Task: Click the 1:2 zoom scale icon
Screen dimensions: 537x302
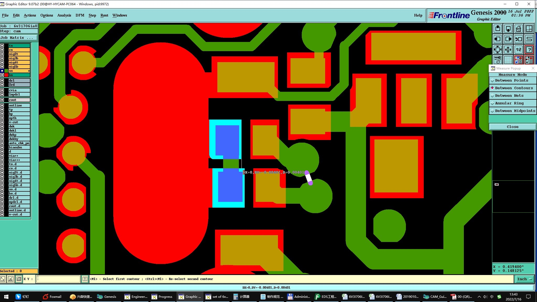Action: tap(518, 50)
